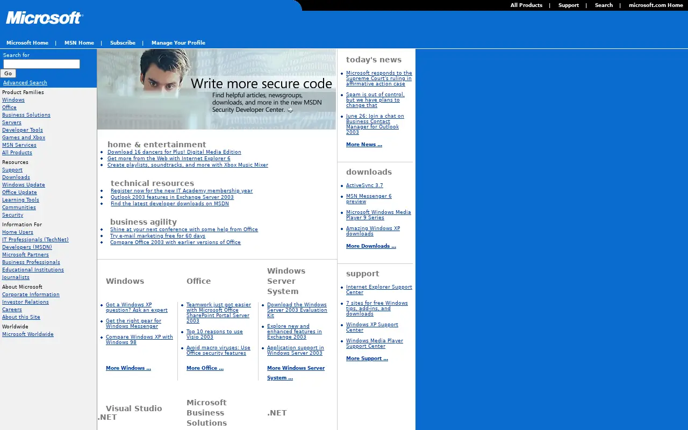Go to microsoft.com Home
Viewport: 688px width, 430px height.
[656, 5]
